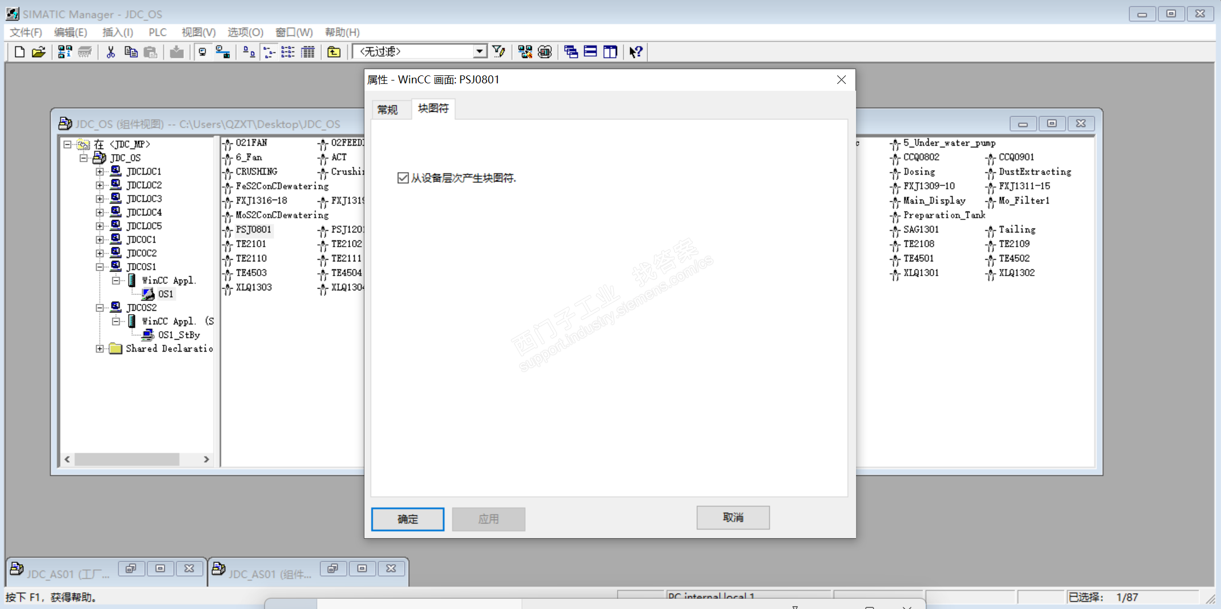Collapse the JDCOS1 tree node
Screen dimensions: 1221x609
pyautogui.click(x=100, y=267)
